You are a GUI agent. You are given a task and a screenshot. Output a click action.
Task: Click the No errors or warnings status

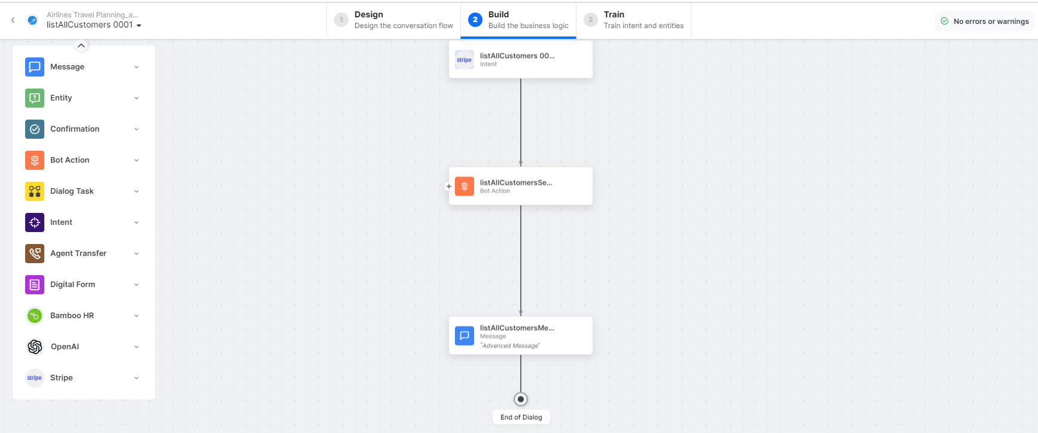click(985, 21)
